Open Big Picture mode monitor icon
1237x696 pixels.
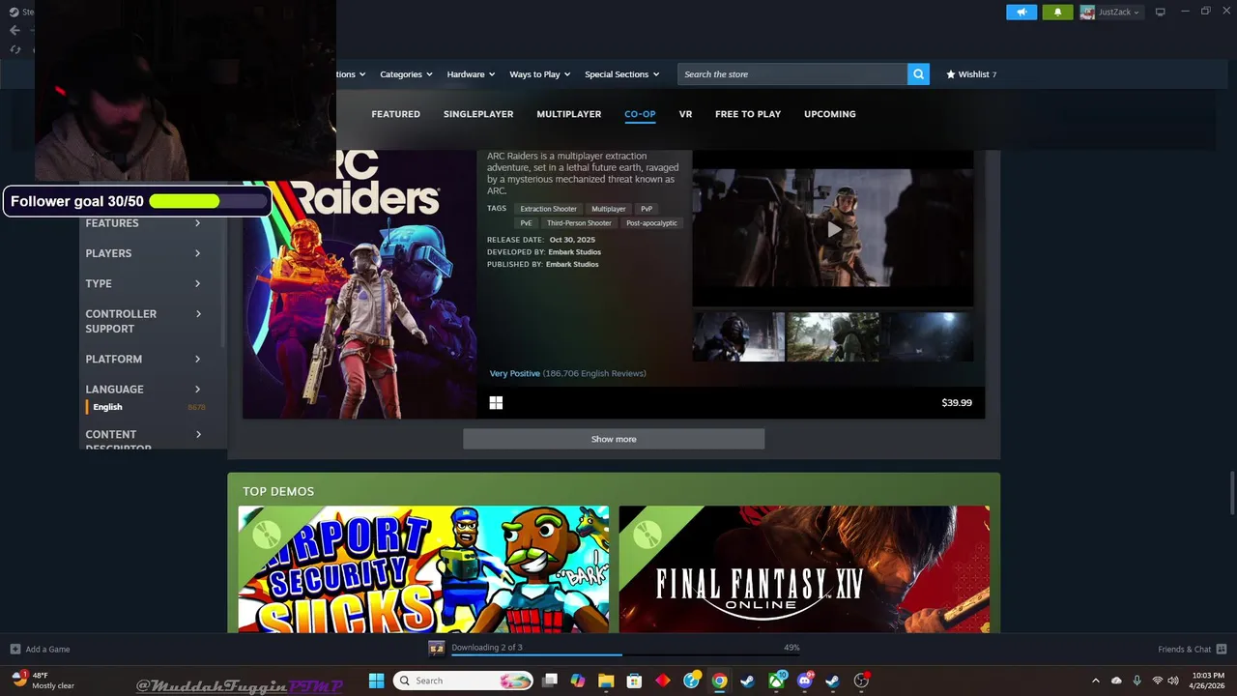[x=1161, y=12]
